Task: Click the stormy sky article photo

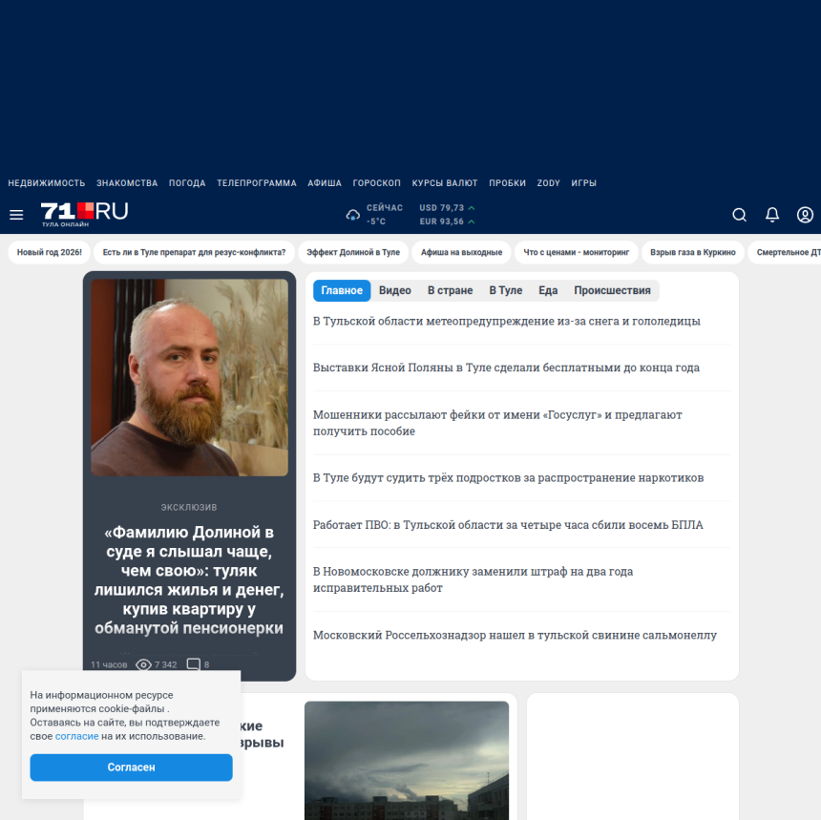Action: coord(407,760)
